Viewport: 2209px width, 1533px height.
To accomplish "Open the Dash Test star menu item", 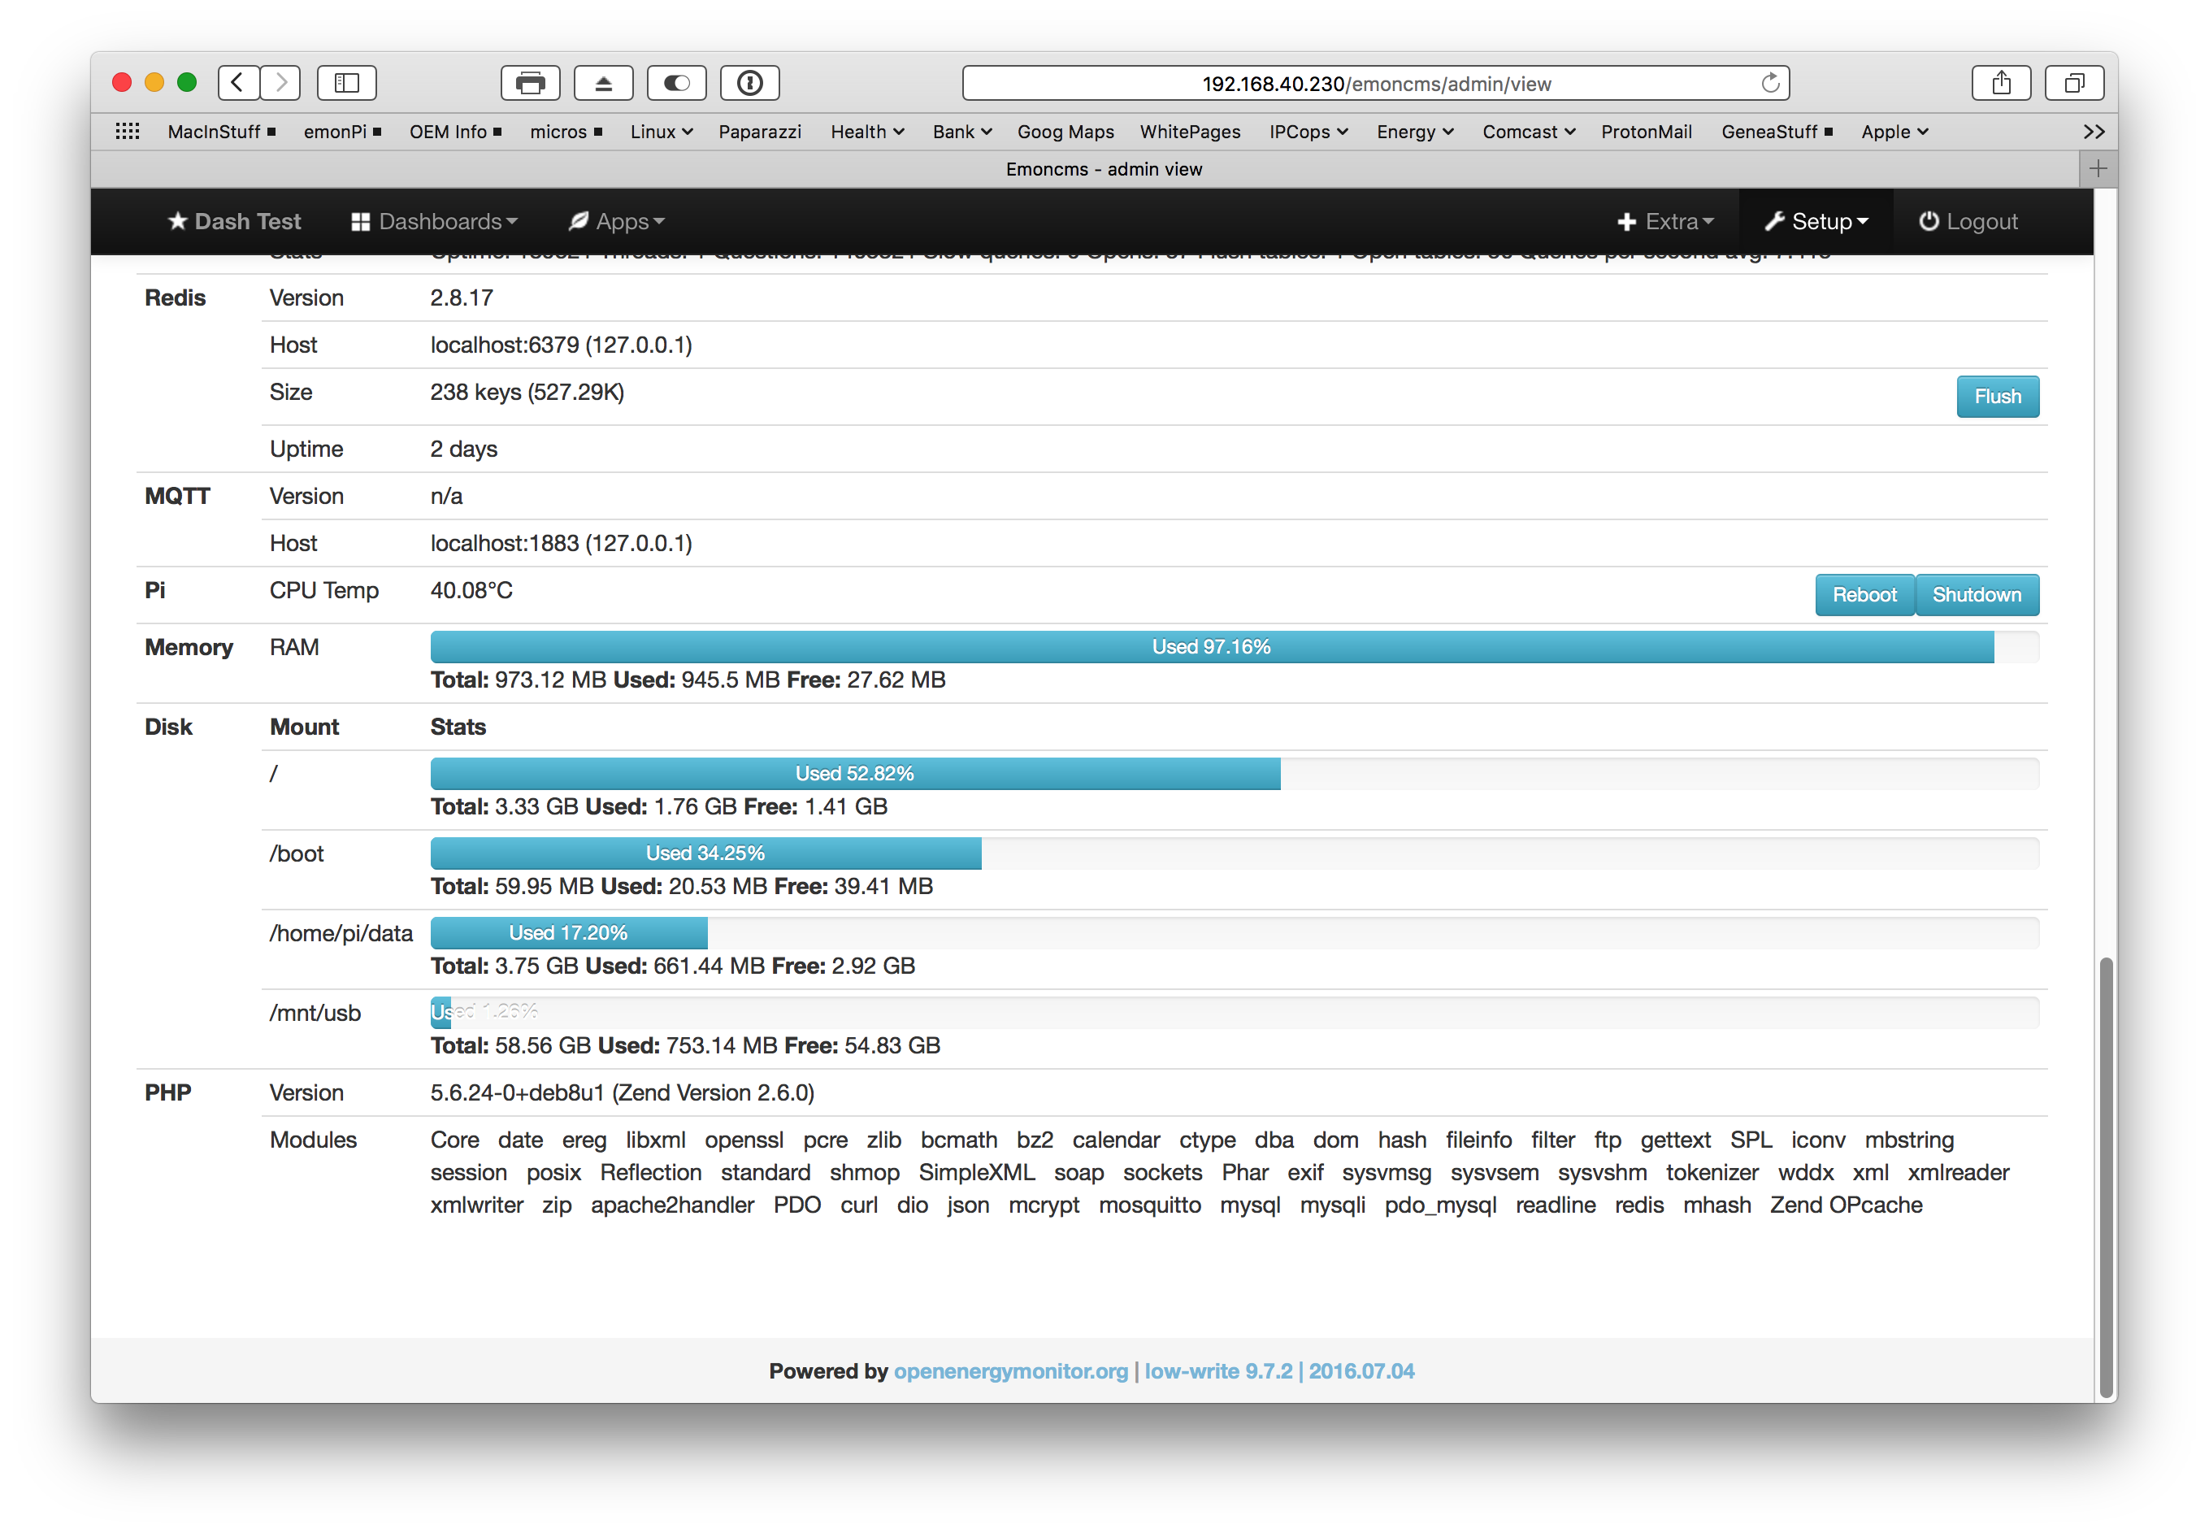I will point(234,222).
